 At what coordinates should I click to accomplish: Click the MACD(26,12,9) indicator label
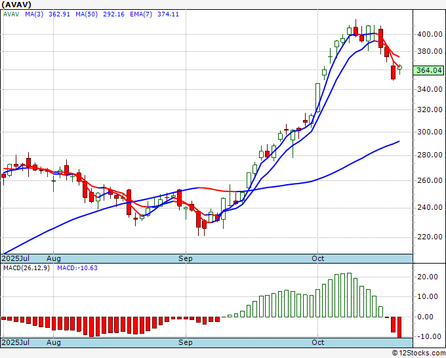click(x=26, y=268)
